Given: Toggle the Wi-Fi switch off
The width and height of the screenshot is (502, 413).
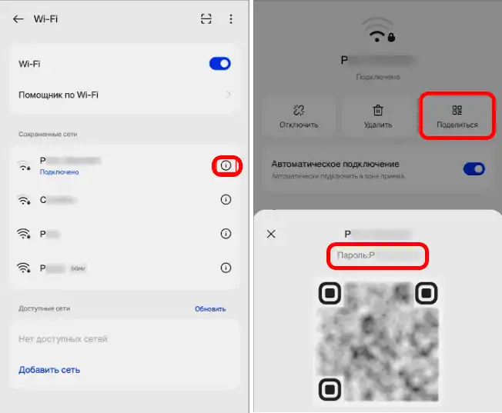Looking at the screenshot, I should coord(219,64).
